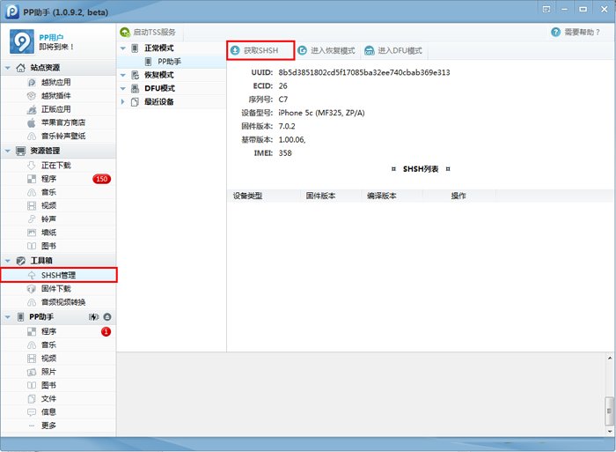The image size is (616, 452).
Task: Click the log panel scroll-down arrow
Action: coord(609,431)
